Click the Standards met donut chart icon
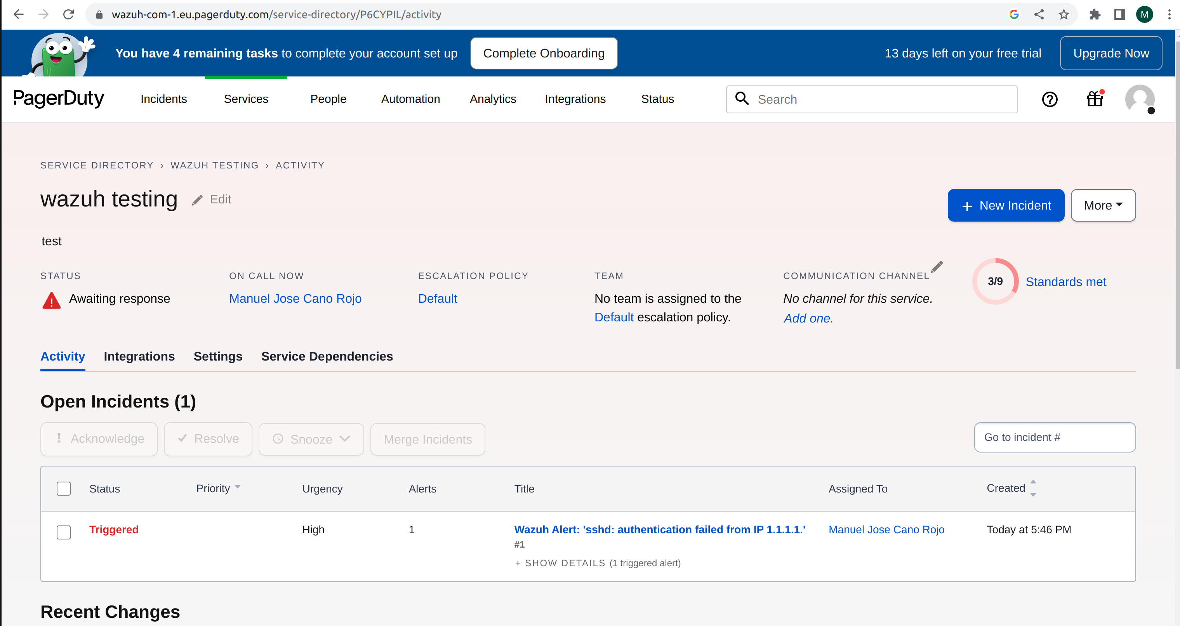The width and height of the screenshot is (1180, 626). tap(995, 281)
